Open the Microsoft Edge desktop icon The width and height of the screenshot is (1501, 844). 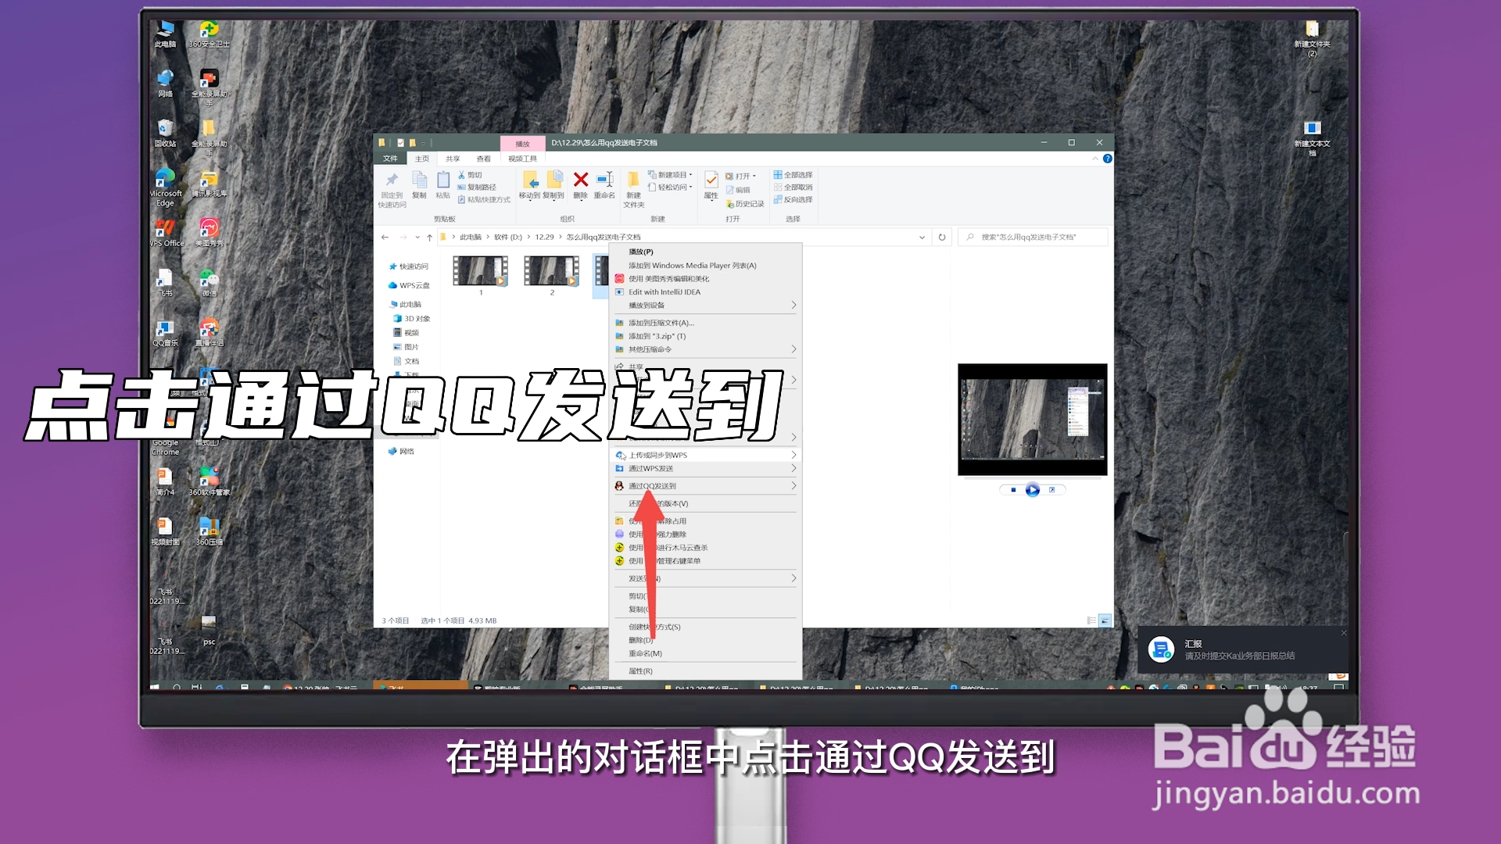(165, 188)
